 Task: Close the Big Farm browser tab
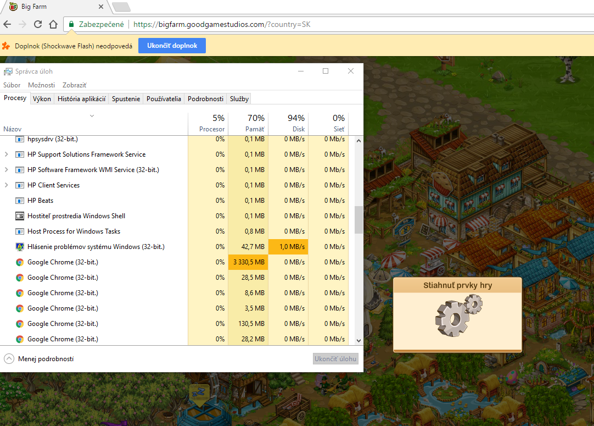[x=101, y=7]
